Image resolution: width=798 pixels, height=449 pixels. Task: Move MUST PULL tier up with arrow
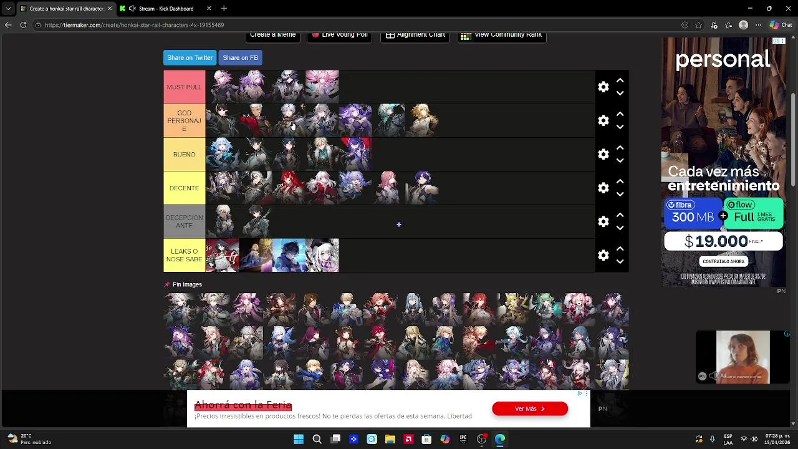620,81
